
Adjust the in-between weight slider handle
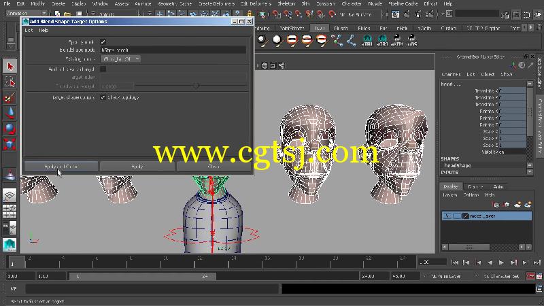(x=196, y=86)
